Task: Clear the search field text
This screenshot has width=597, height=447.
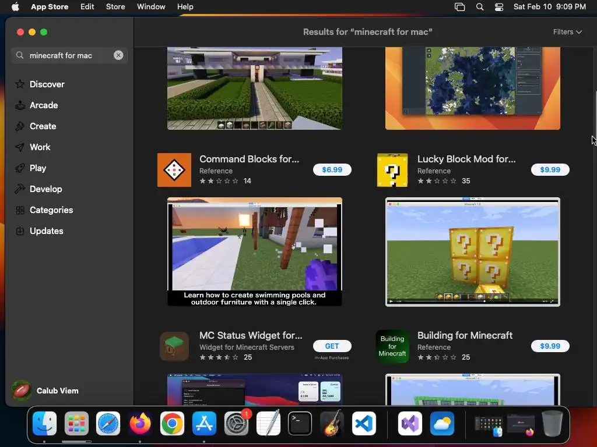Action: pos(118,55)
